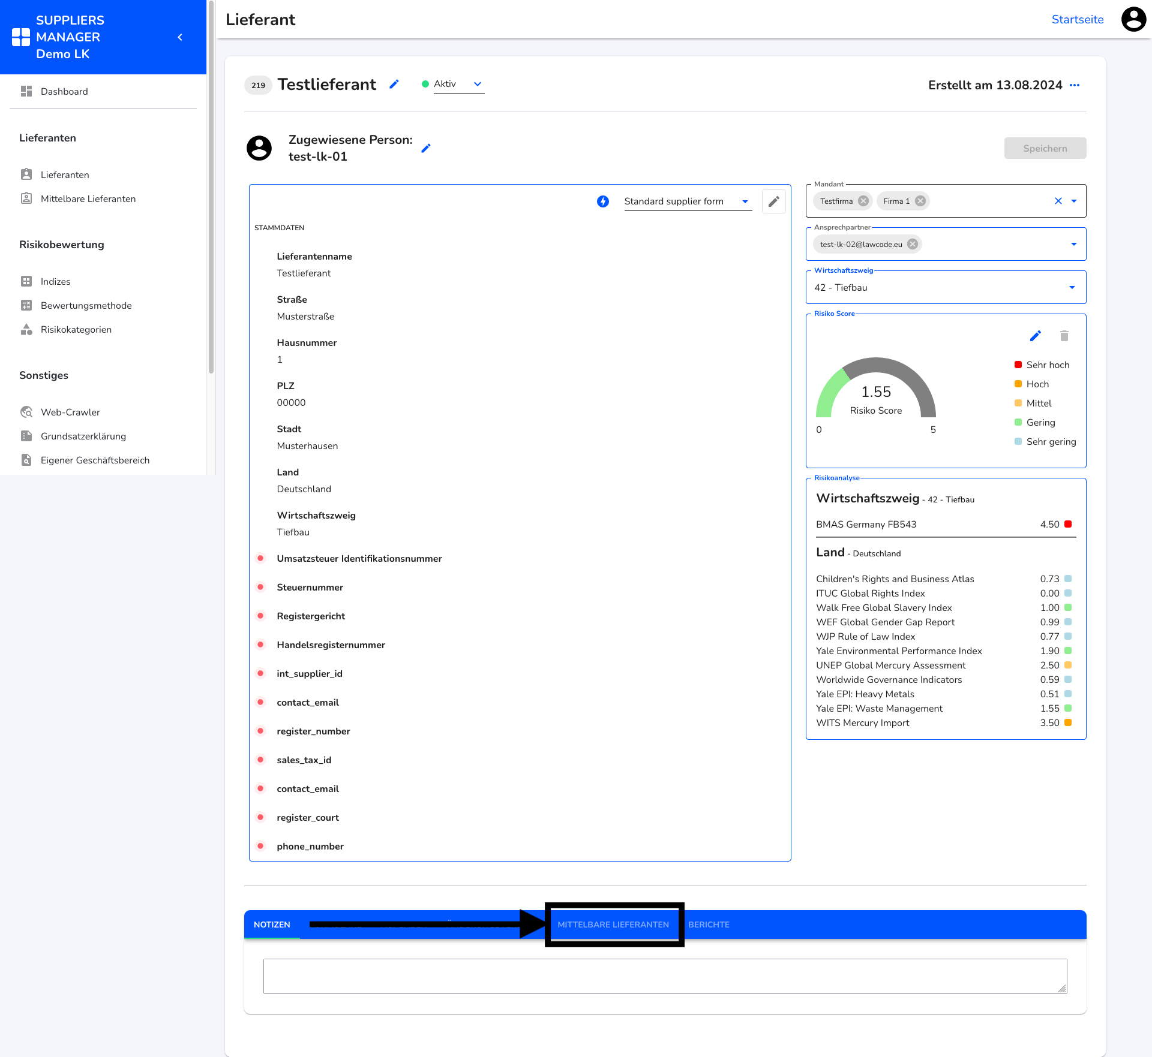Open the Standard supplier form dropdown
1152x1057 pixels.
point(688,201)
